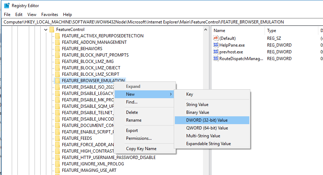This screenshot has width=323, height=175.
Task: Select the prevhost.exe value name
Action: click(x=231, y=52)
